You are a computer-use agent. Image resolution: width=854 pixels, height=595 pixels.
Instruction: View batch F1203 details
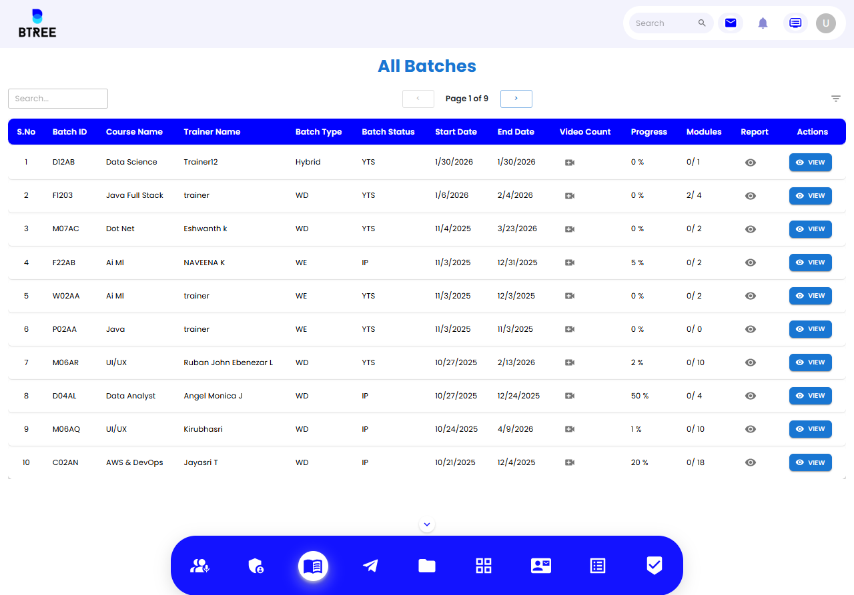tap(811, 196)
